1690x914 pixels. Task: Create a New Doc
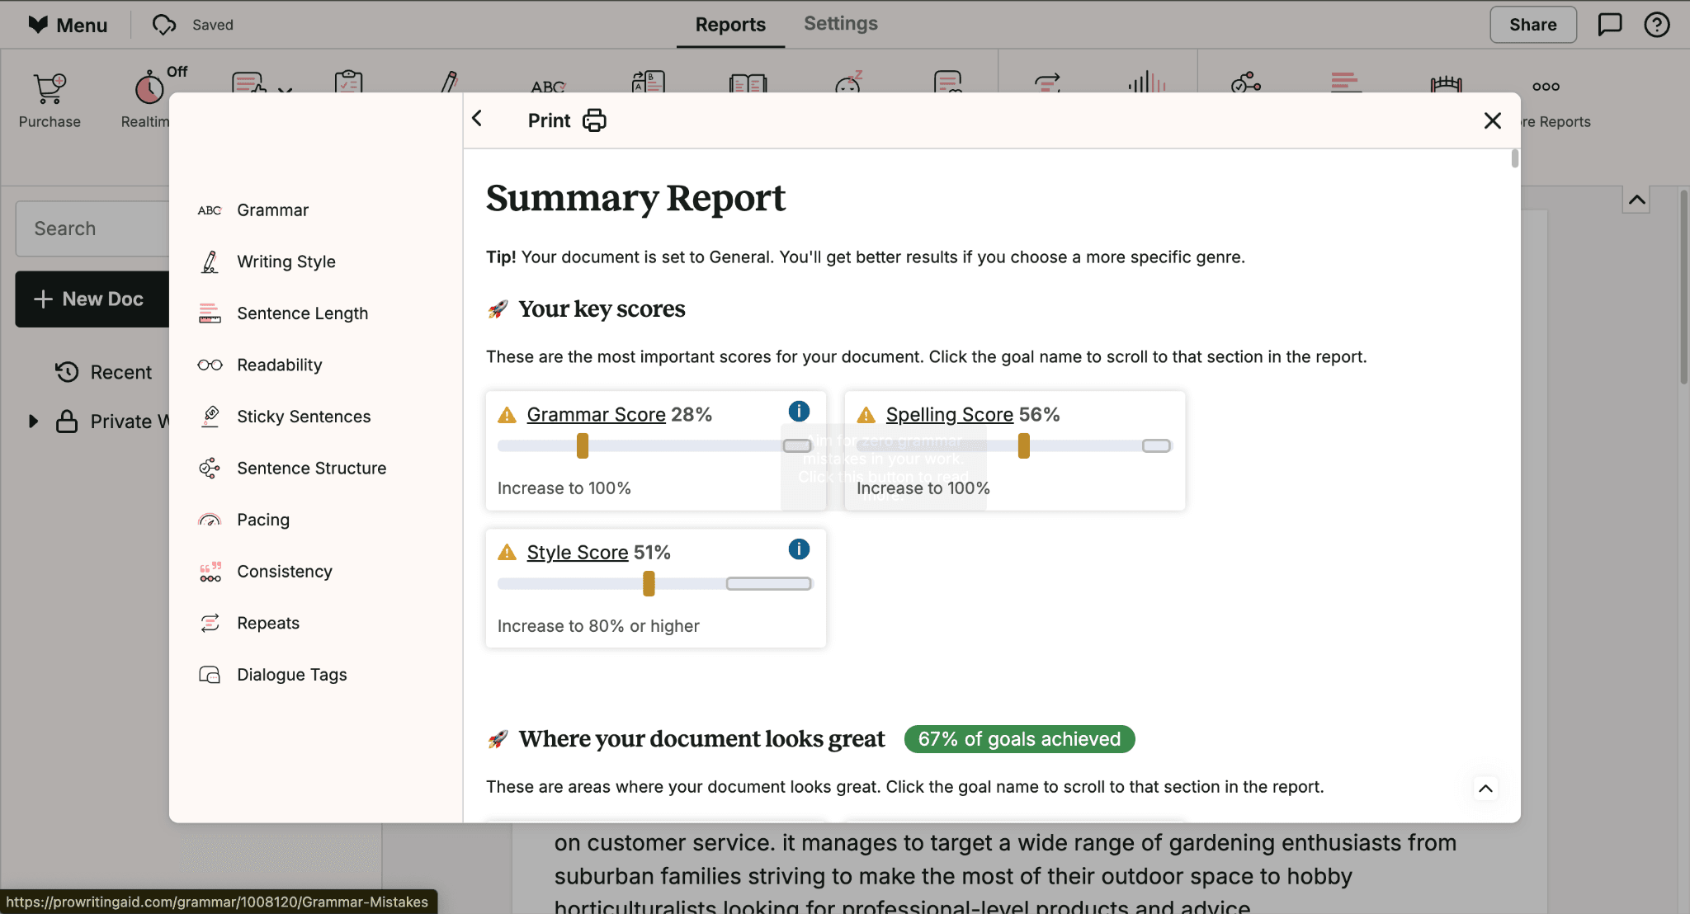92,299
